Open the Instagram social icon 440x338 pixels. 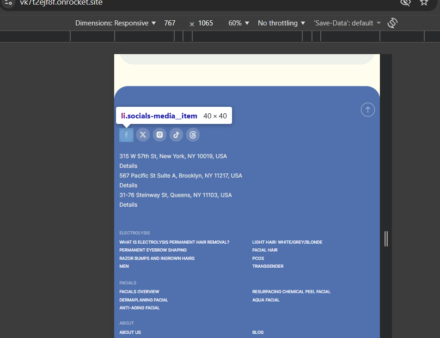[159, 135]
